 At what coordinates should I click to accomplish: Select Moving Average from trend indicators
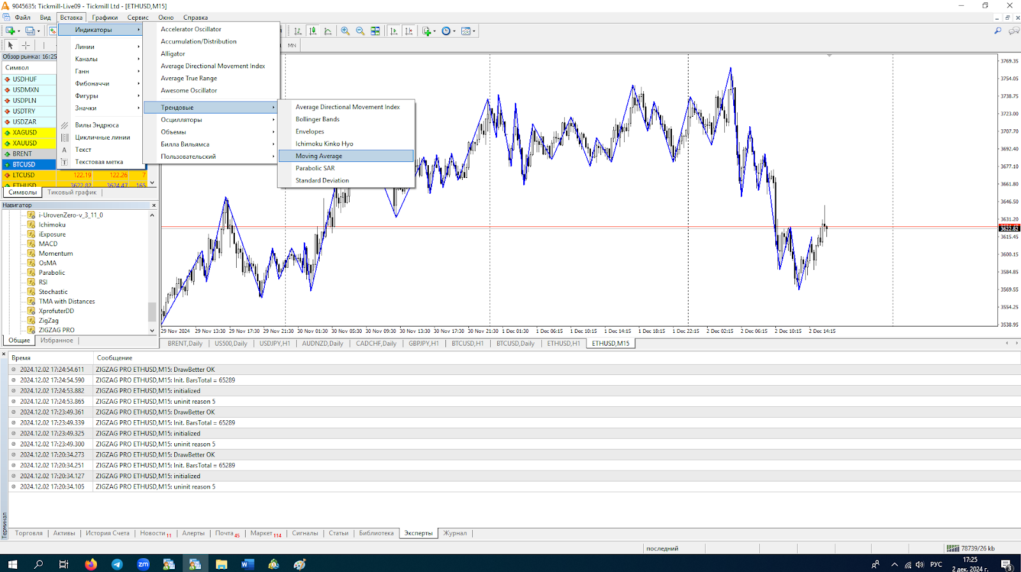319,156
